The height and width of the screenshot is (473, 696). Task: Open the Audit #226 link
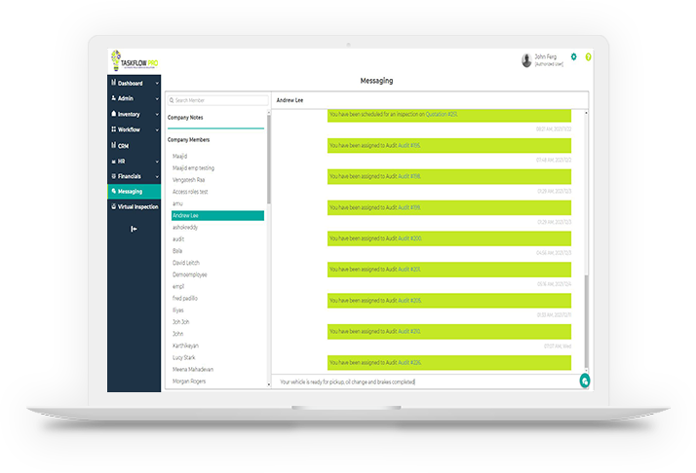pos(409,361)
